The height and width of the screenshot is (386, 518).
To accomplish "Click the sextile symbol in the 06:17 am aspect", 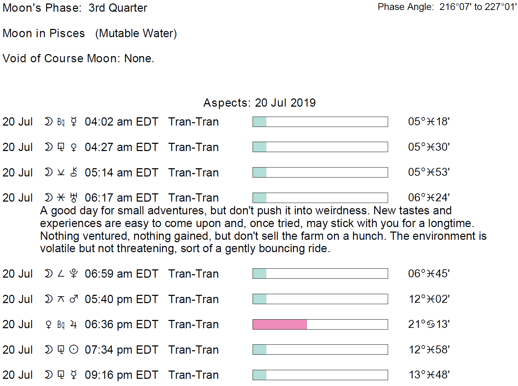I will [61, 197].
